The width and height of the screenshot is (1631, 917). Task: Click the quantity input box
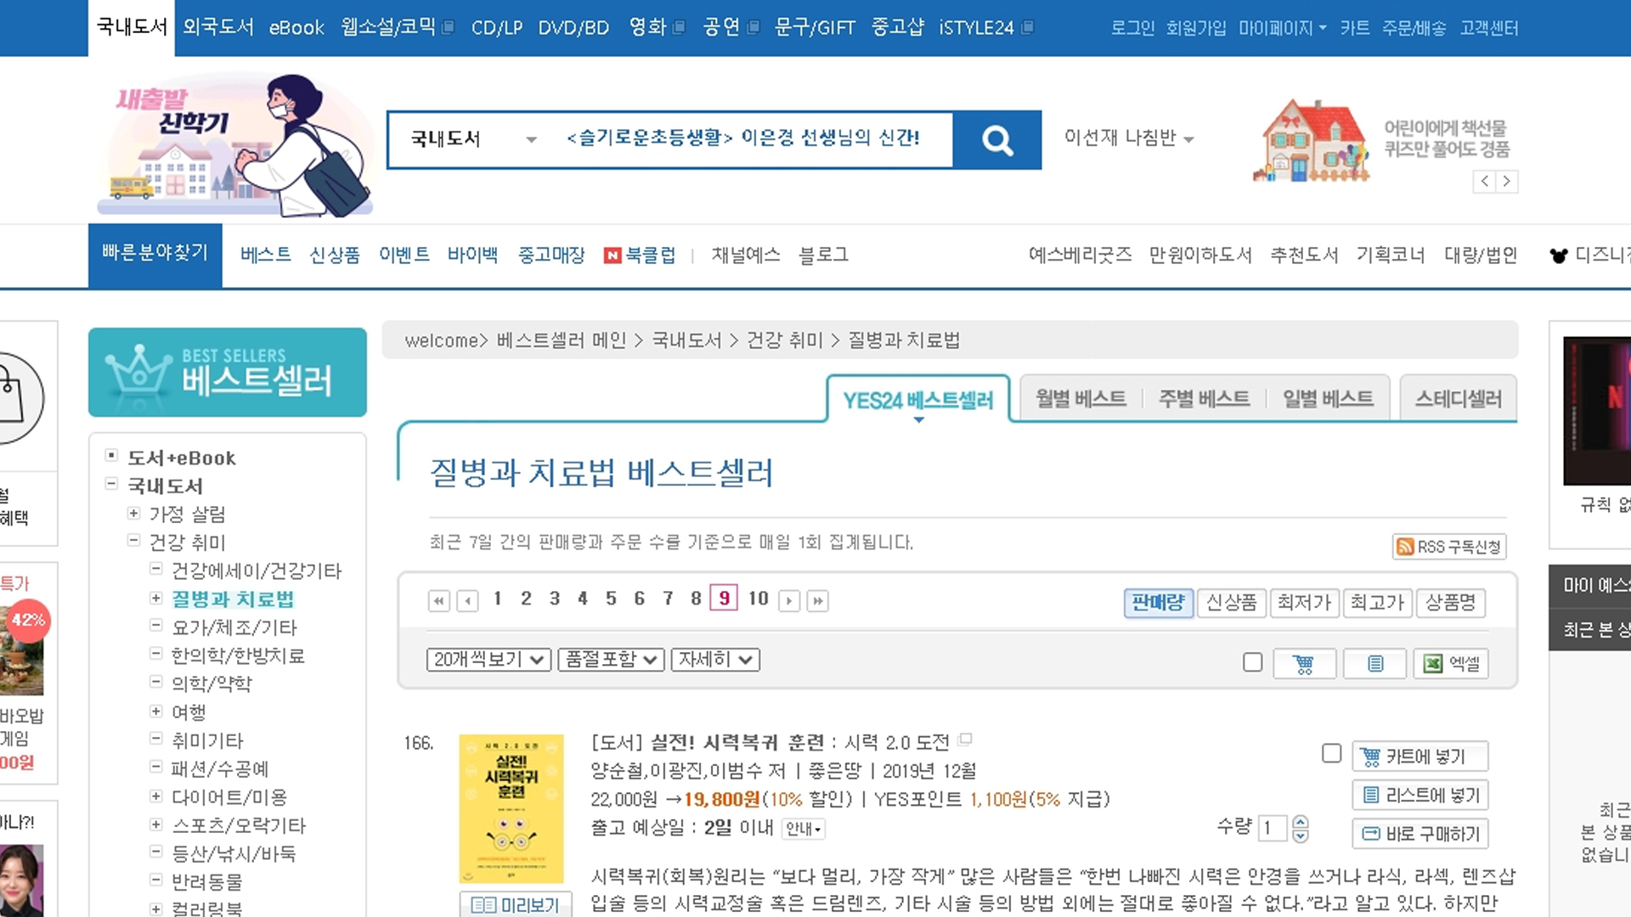(x=1272, y=828)
